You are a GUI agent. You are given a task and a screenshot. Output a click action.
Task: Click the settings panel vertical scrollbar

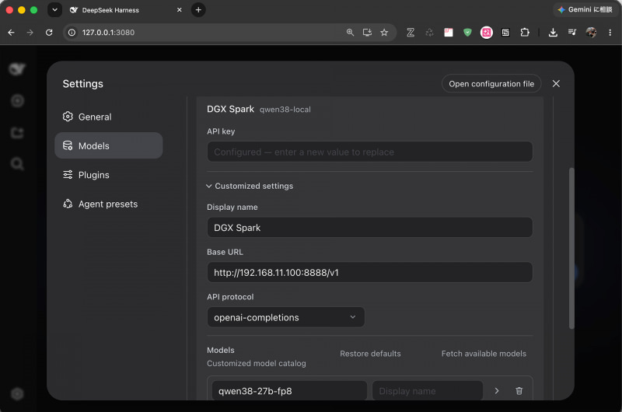click(x=571, y=248)
